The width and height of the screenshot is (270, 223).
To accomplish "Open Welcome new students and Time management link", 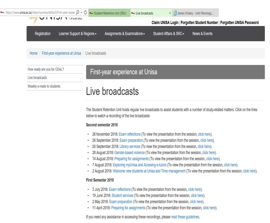I will pos(149,171).
